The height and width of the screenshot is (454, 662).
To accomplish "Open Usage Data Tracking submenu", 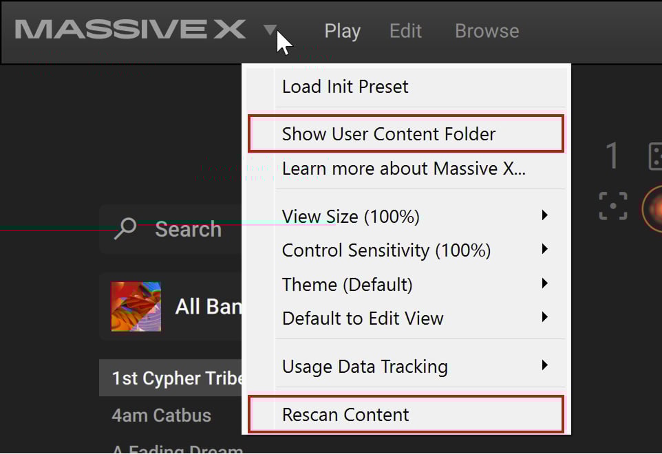I will pos(406,366).
